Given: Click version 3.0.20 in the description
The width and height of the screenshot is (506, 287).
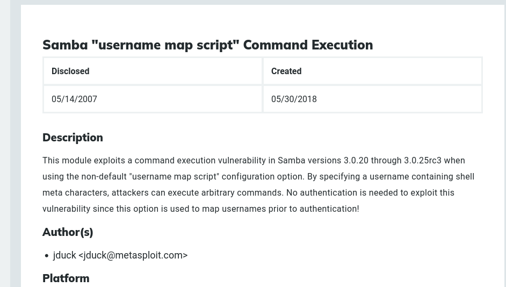Looking at the screenshot, I should click(x=356, y=161).
